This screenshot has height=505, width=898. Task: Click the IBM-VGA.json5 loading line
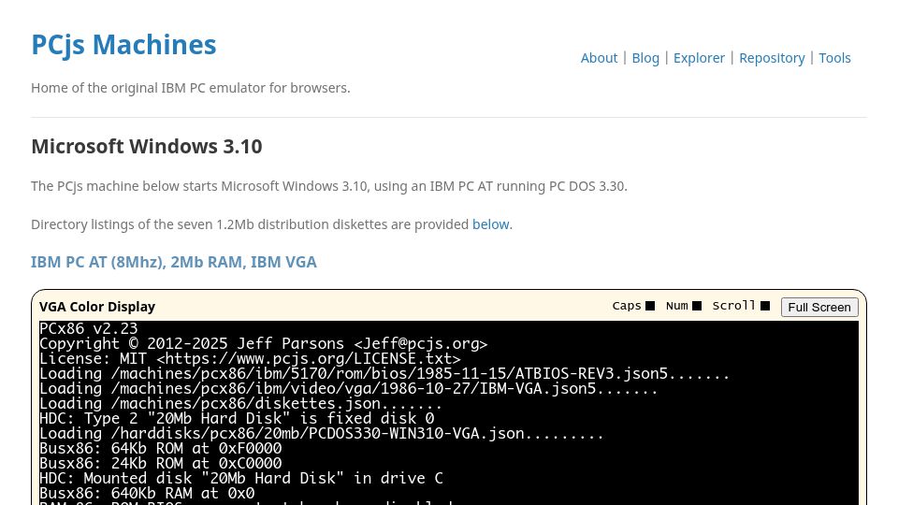point(348,388)
